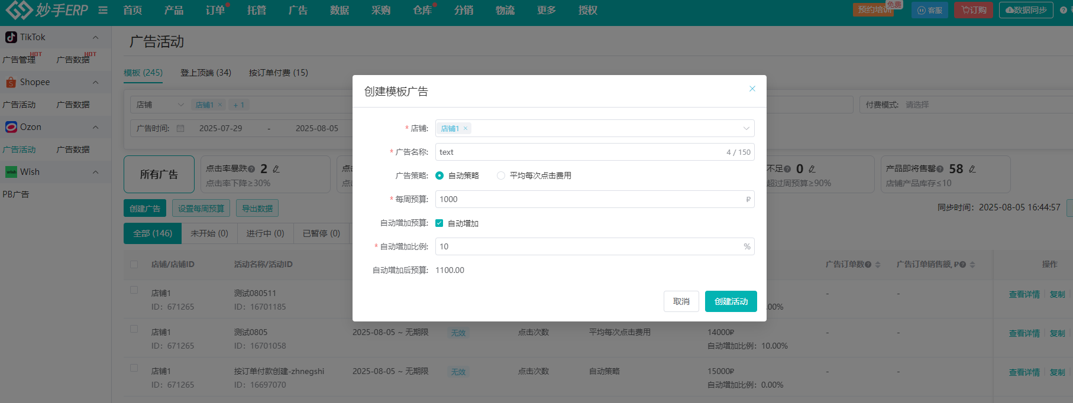1073x403 pixels.
Task: Click the 创建活动 button
Action: [x=731, y=301]
